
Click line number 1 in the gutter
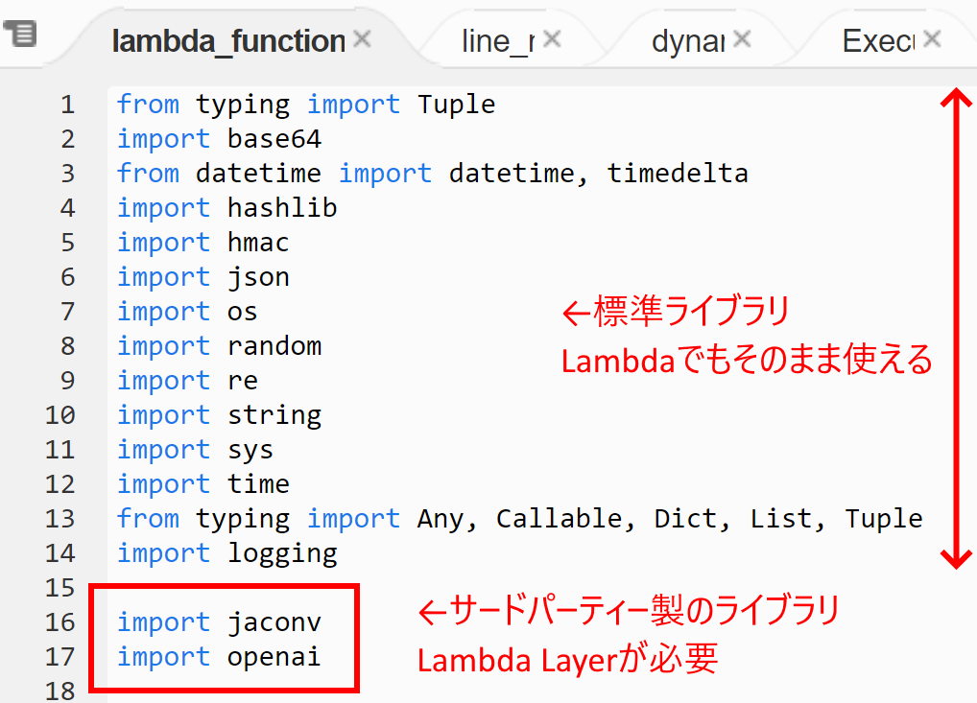(x=67, y=104)
